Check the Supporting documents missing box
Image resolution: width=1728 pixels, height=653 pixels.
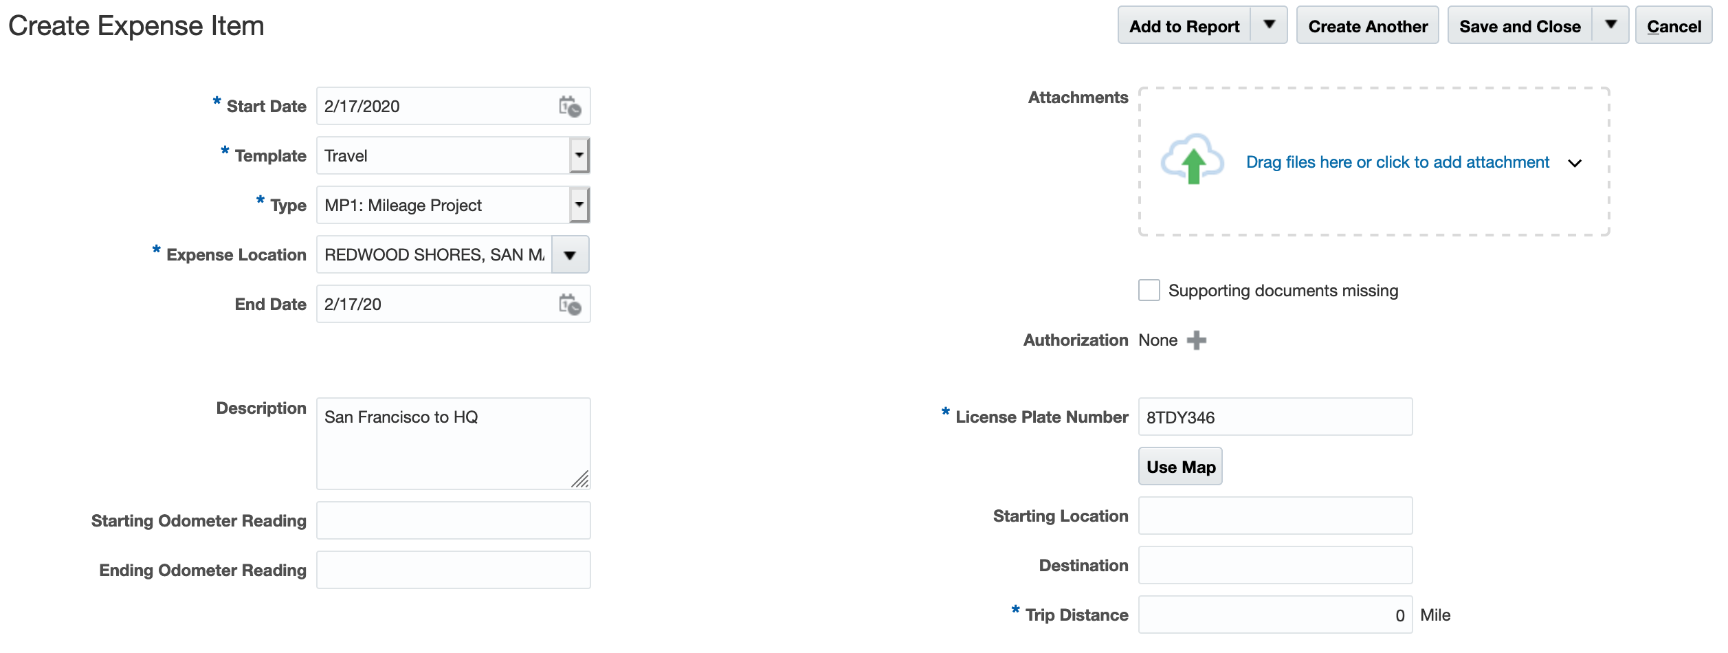pos(1149,291)
